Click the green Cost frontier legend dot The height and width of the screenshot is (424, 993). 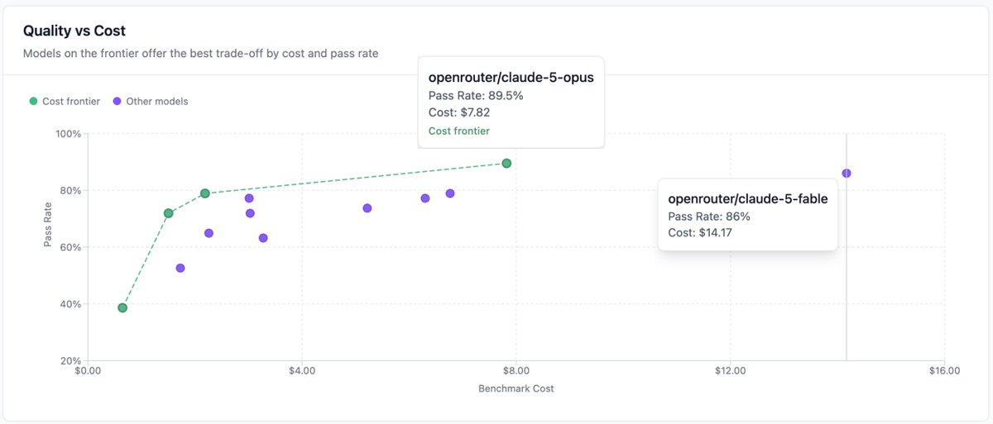pos(33,102)
